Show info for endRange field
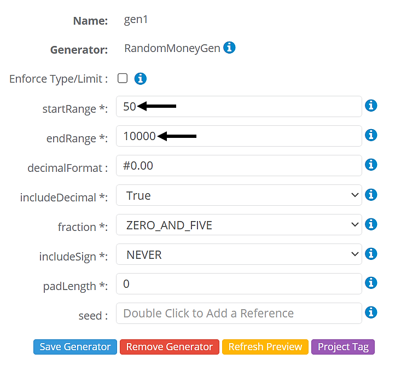Image resolution: width=401 pixels, height=371 pixels. [371, 135]
